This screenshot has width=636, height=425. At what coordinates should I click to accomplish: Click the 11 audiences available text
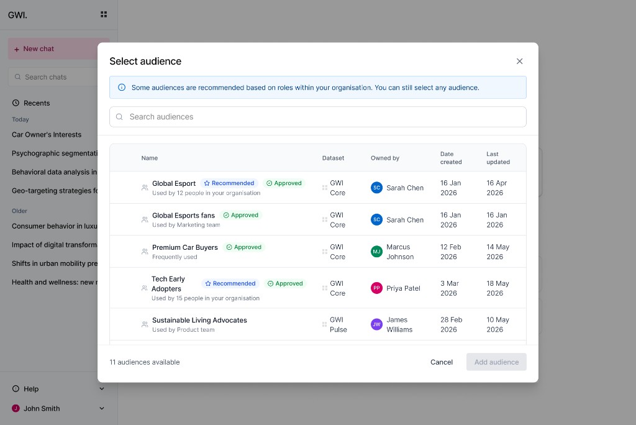[144, 362]
